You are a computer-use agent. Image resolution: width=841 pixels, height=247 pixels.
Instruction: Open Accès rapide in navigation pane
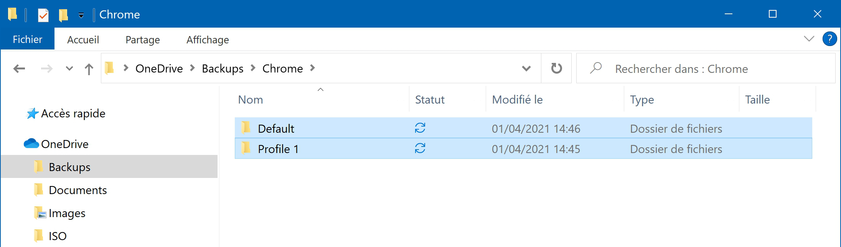tap(73, 114)
